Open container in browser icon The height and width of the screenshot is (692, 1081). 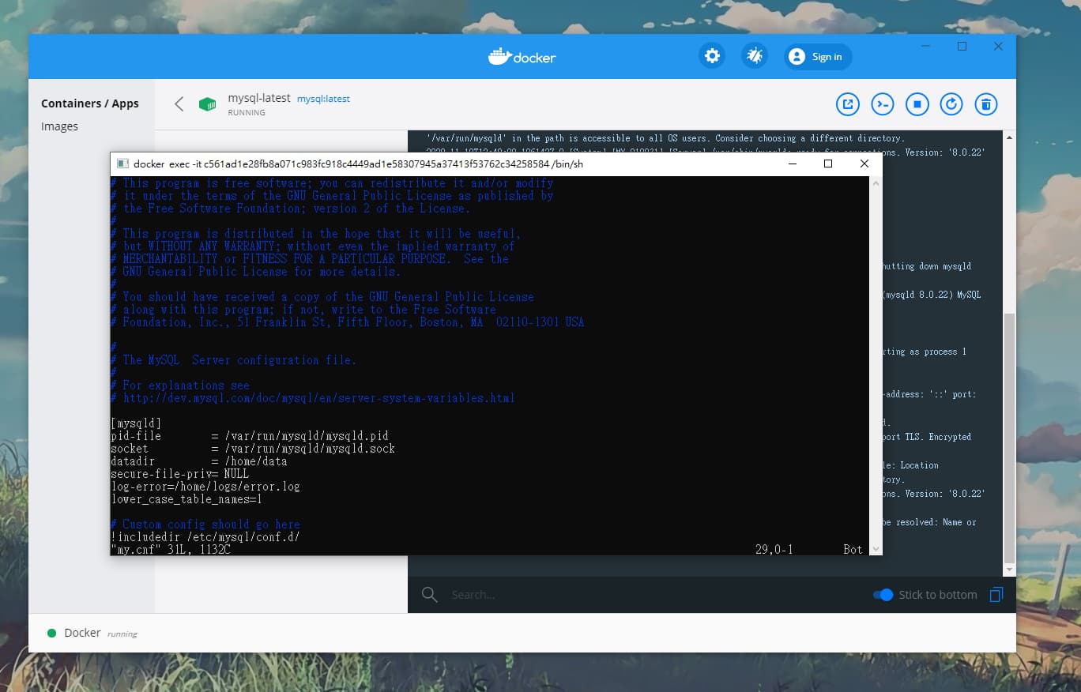(848, 104)
